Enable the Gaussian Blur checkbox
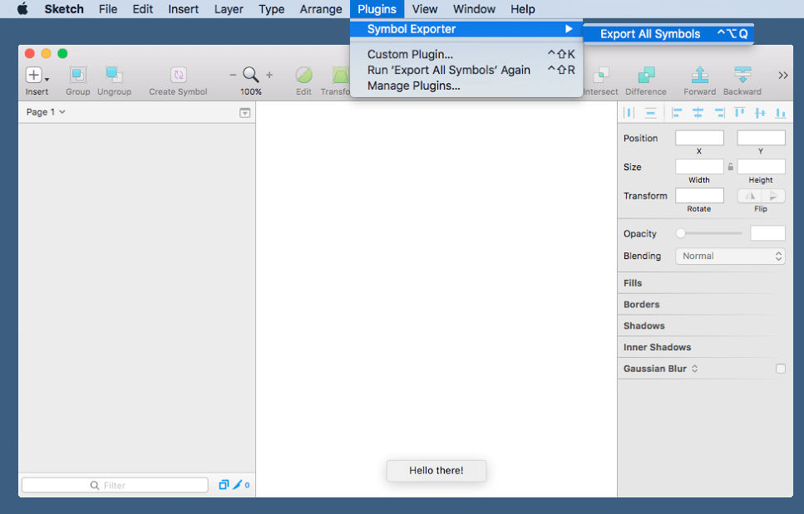 [x=780, y=369]
